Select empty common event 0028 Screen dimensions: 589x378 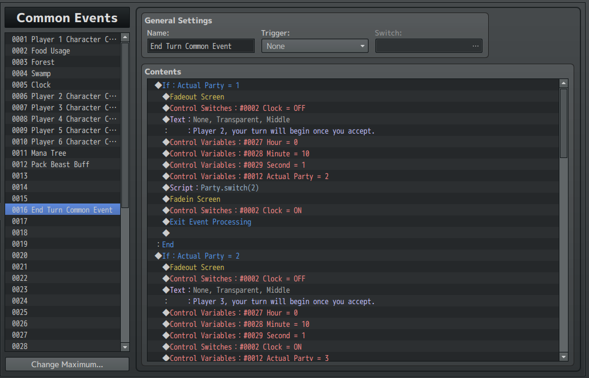(x=63, y=346)
